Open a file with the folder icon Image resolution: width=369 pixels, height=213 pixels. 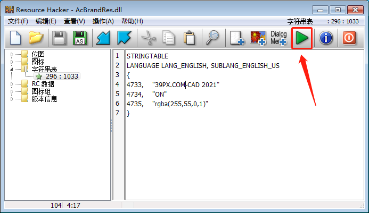[x=36, y=38]
